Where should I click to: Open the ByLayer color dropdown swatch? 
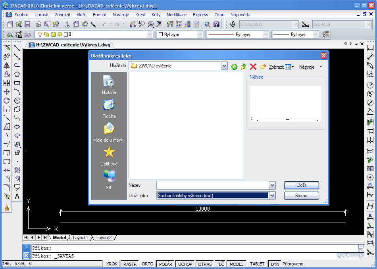pos(179,35)
